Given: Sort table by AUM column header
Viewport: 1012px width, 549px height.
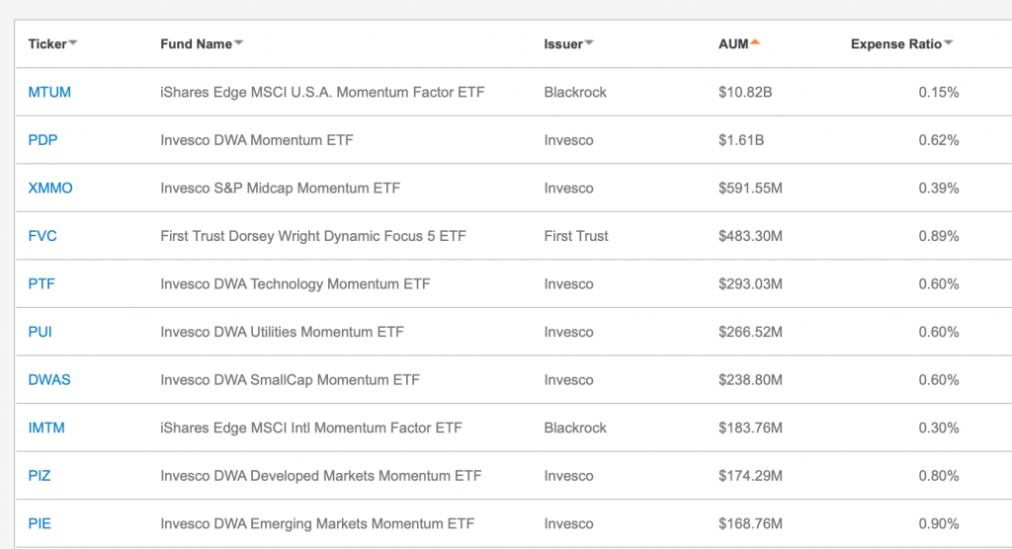Looking at the screenshot, I should pyautogui.click(x=738, y=43).
